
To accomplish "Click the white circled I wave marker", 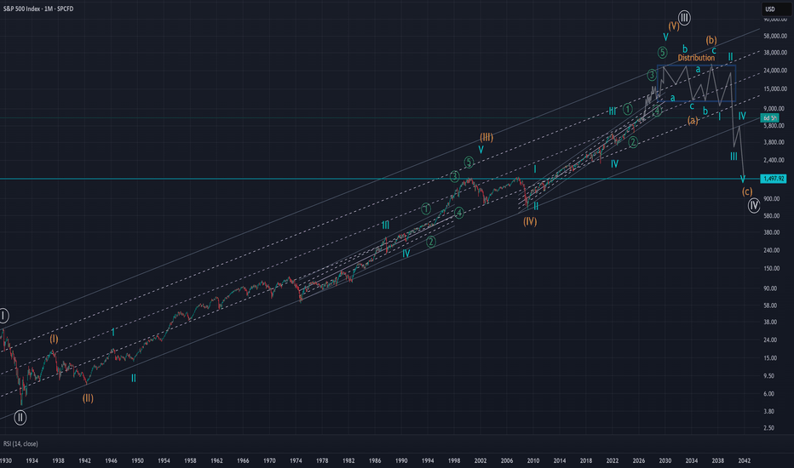I will pyautogui.click(x=4, y=316).
